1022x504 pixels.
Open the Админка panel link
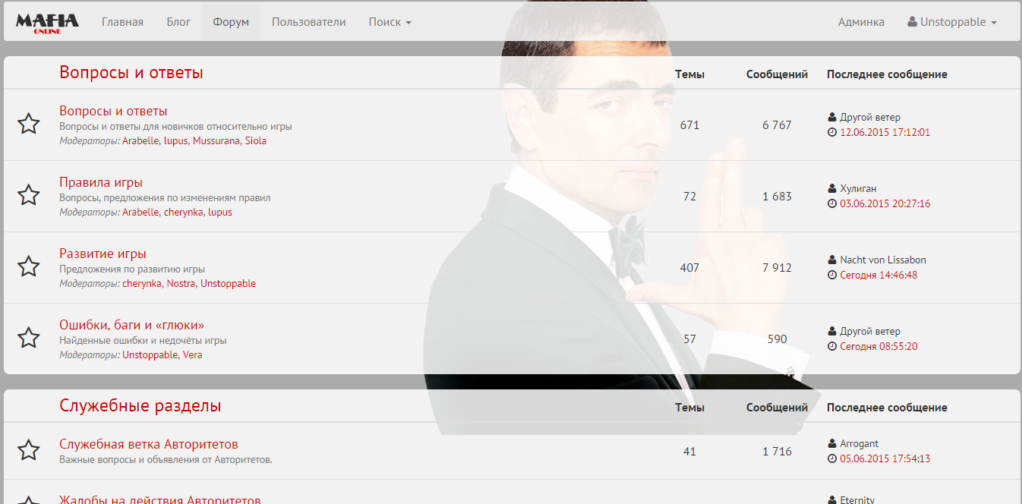point(861,22)
